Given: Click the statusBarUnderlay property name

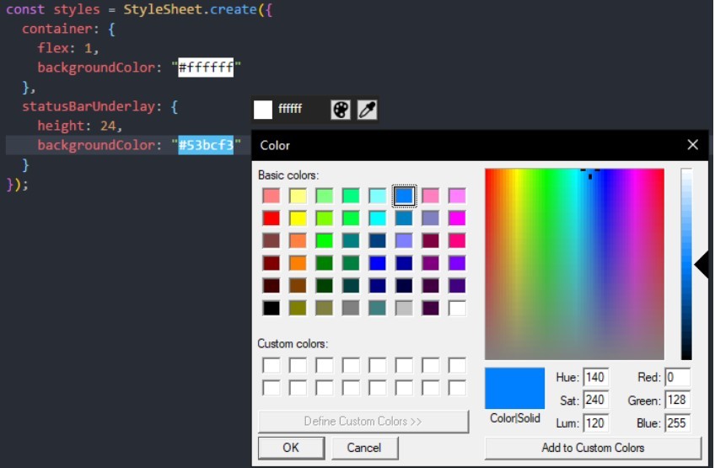Looking at the screenshot, I should pos(89,106).
